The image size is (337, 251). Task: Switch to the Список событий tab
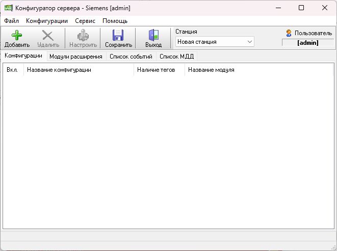pos(131,57)
